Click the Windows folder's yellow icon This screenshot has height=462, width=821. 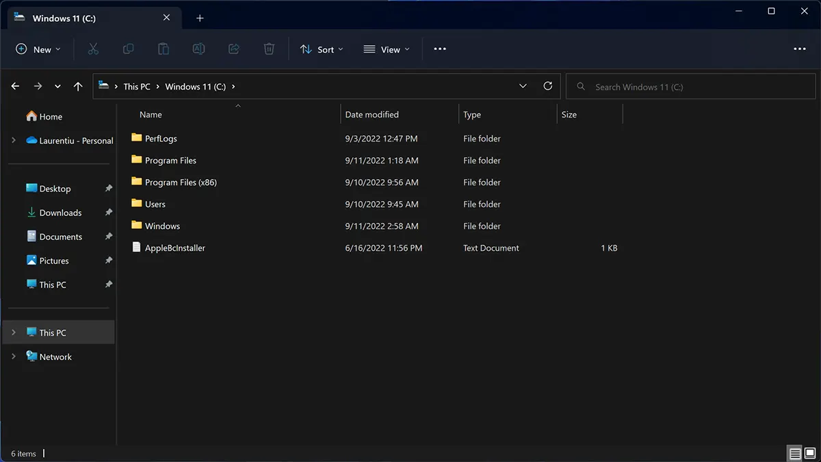[136, 226]
